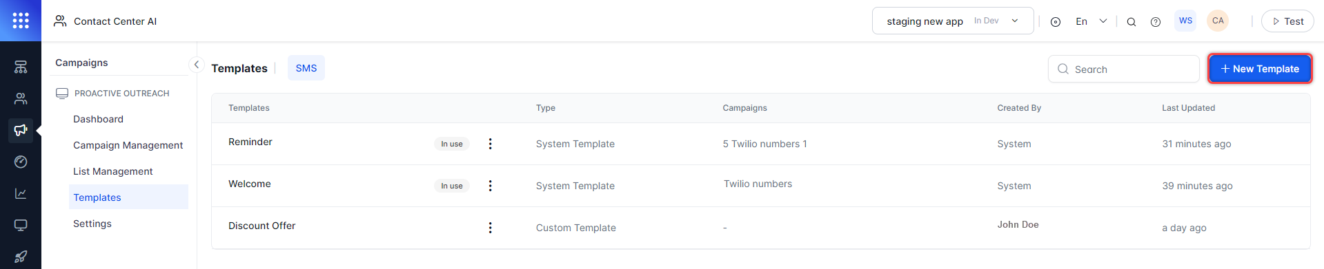Click 'John Doe' in Created By column
The image size is (1324, 269).
(1018, 224)
